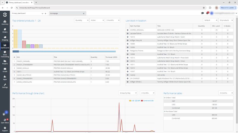Open Performance table 3 months dropdown

click(226, 93)
